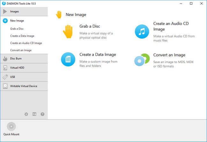Select Create a Data Image sidebar entry
This screenshot has width=207, height=142.
[x=22, y=36]
